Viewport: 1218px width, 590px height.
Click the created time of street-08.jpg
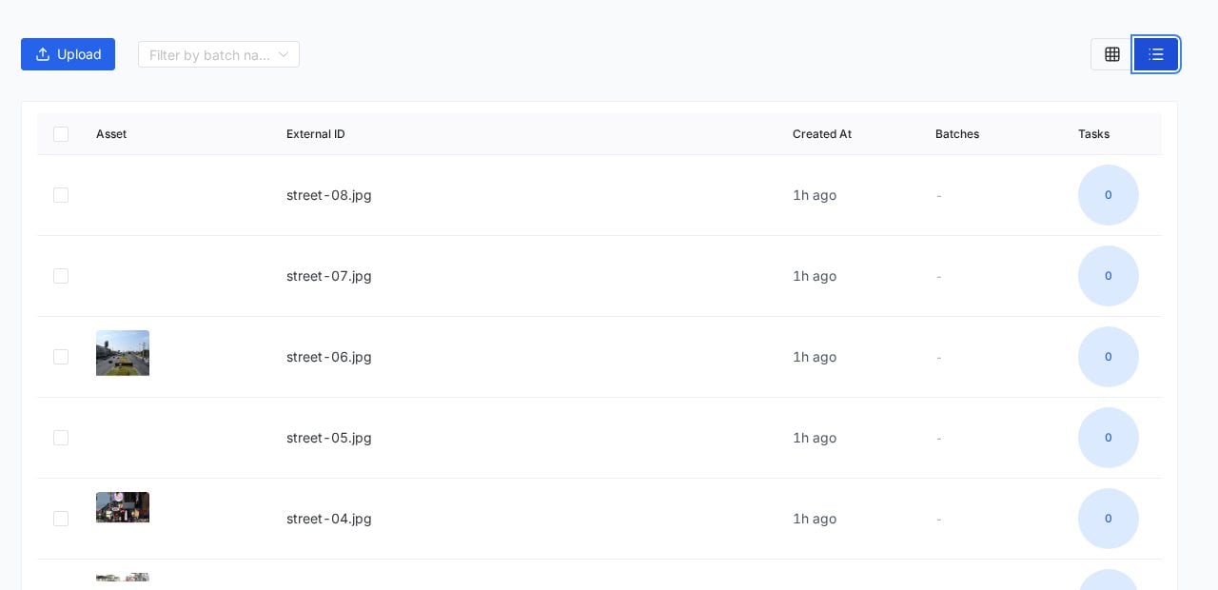pos(815,195)
